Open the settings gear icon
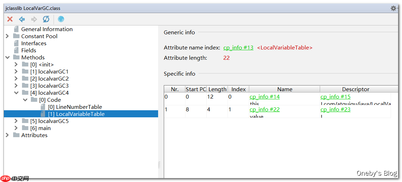The image size is (402, 182). [x=393, y=8]
